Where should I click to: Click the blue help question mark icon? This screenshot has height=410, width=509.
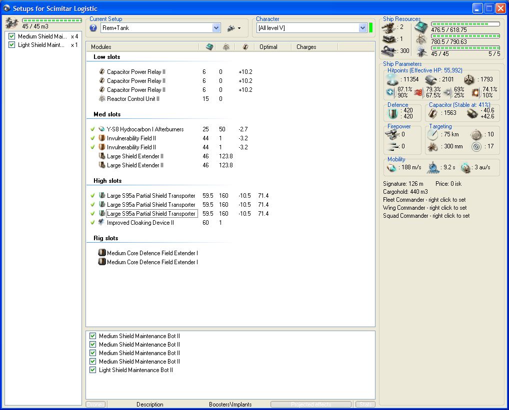click(x=93, y=28)
